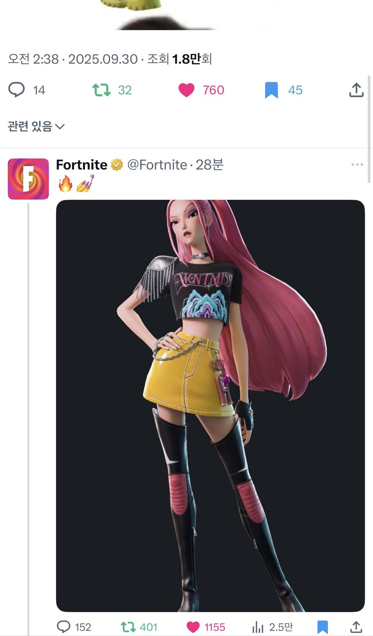Viewport: 373px width, 636px height.
Task: Open the Fortnite reply's more options menu
Action: click(x=357, y=165)
